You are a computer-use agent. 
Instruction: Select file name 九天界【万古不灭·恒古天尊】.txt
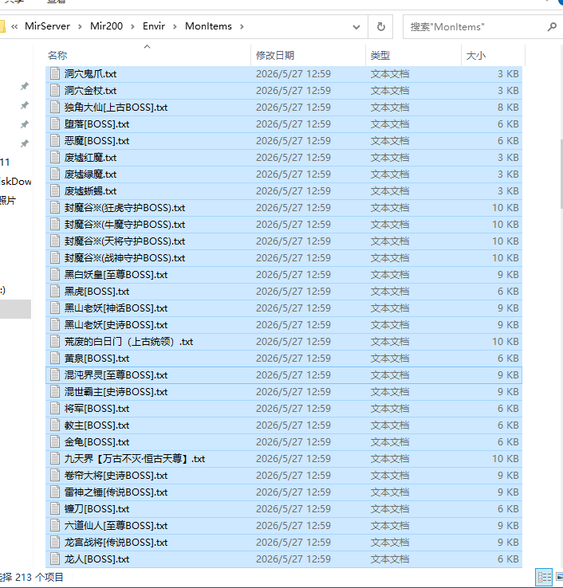pos(135,459)
